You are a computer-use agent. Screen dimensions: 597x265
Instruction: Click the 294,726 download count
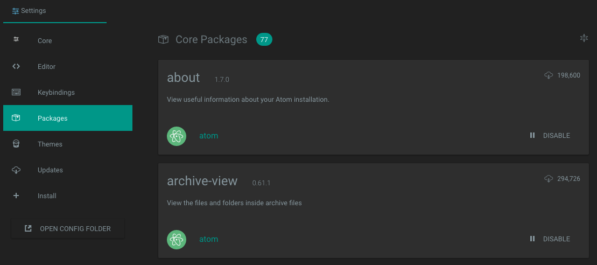(569, 179)
